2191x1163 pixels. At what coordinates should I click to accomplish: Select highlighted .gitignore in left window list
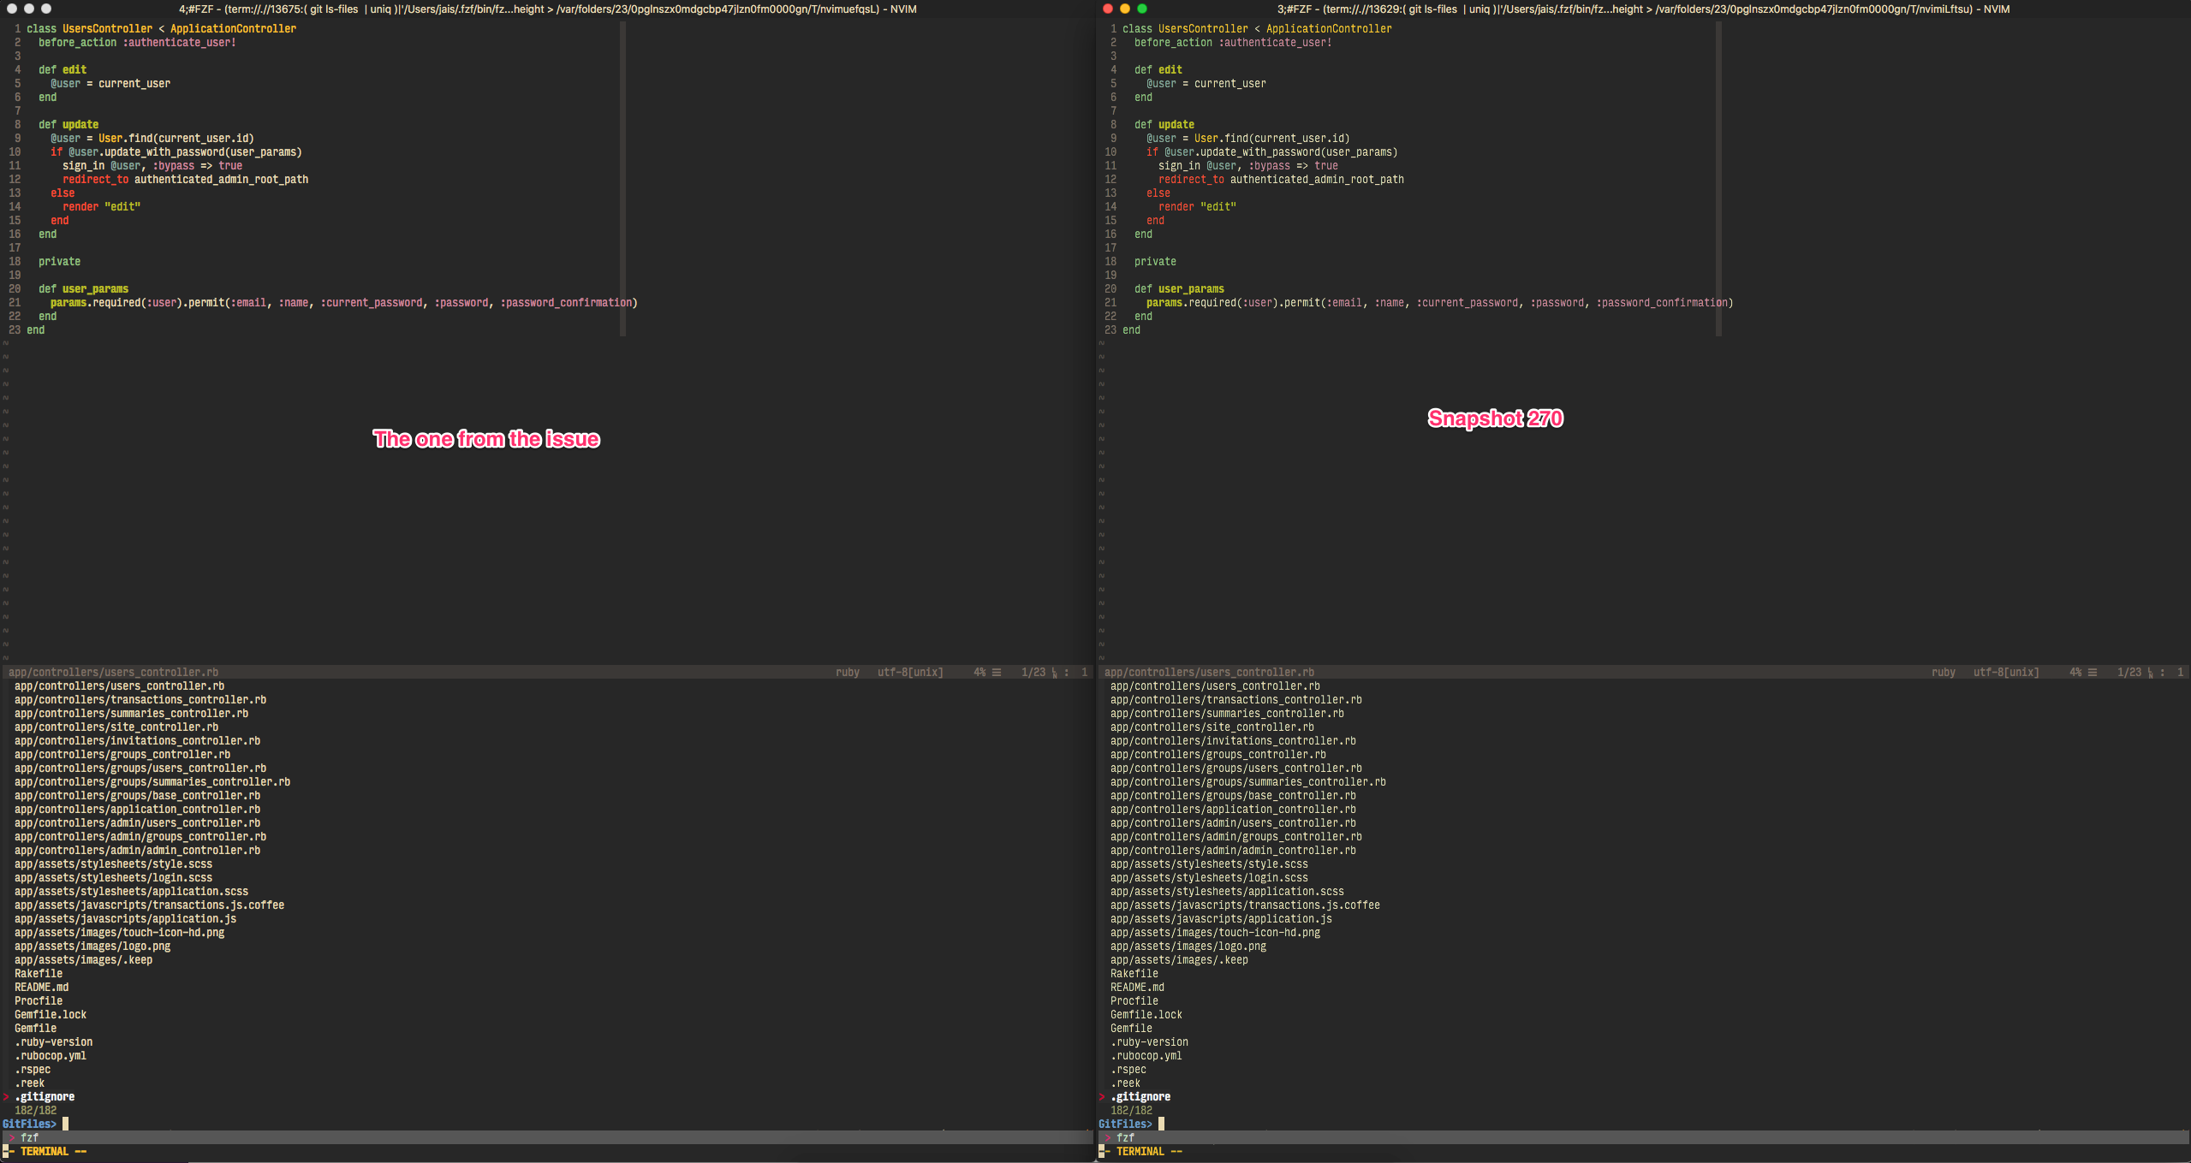45,1096
